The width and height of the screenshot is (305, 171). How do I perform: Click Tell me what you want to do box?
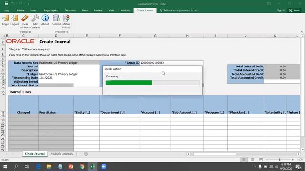pyautogui.click(x=179, y=10)
